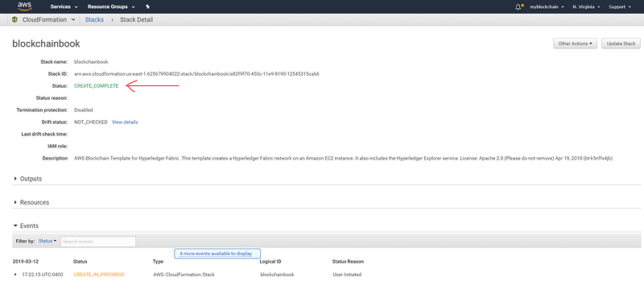Screen dimensions: 644x298
Task: Open the Resource Groups menu
Action: 111,6
